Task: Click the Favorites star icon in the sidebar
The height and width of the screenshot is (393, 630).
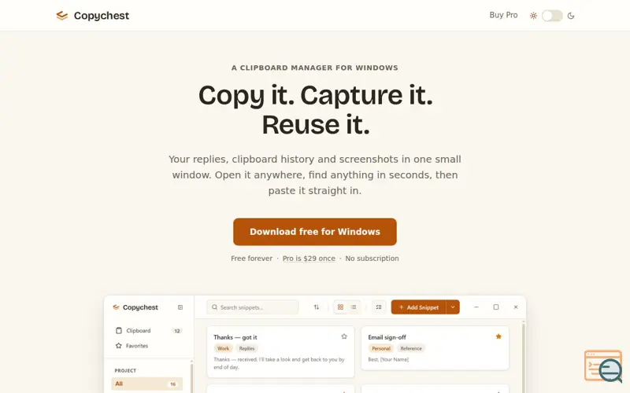Action: click(119, 346)
